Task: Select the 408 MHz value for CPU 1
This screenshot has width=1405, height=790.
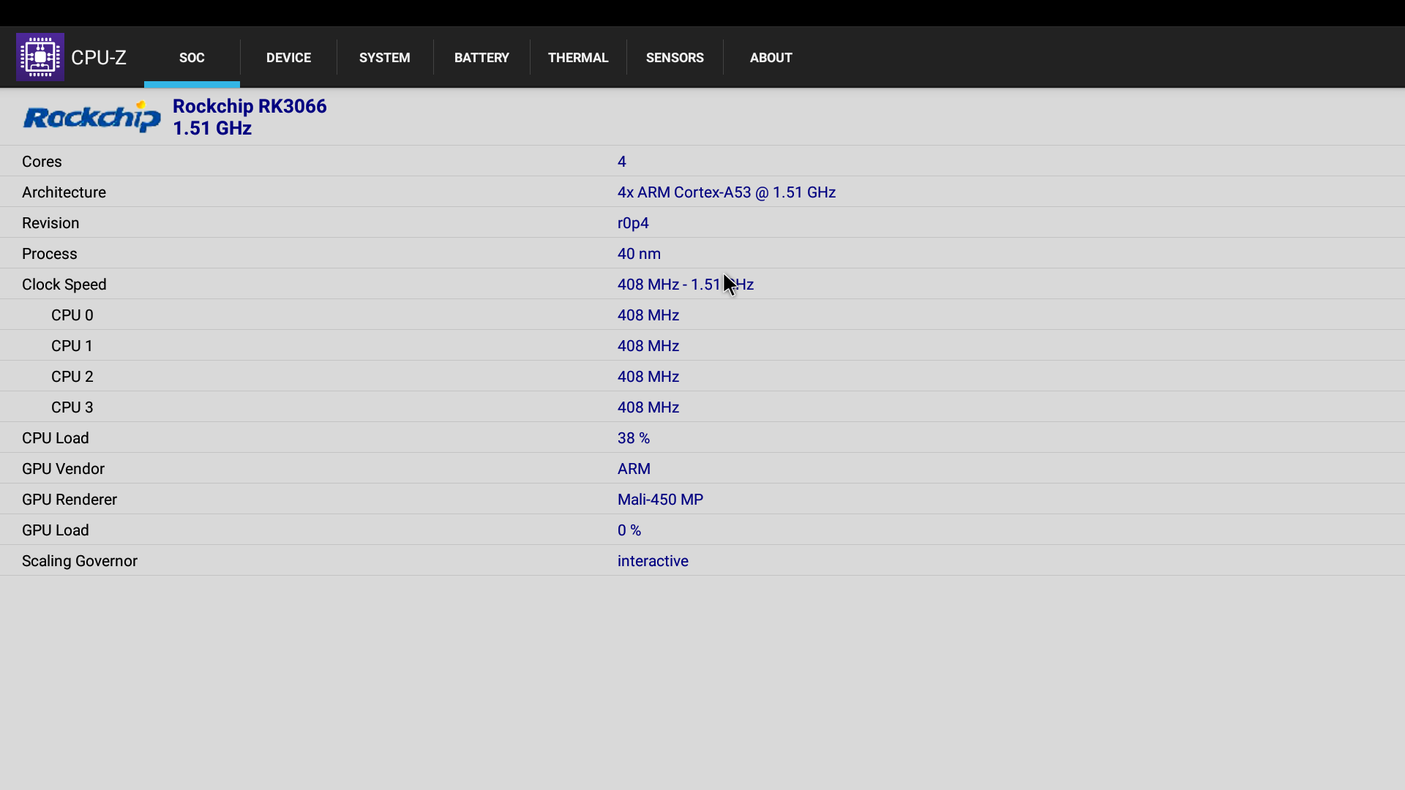Action: (x=648, y=346)
